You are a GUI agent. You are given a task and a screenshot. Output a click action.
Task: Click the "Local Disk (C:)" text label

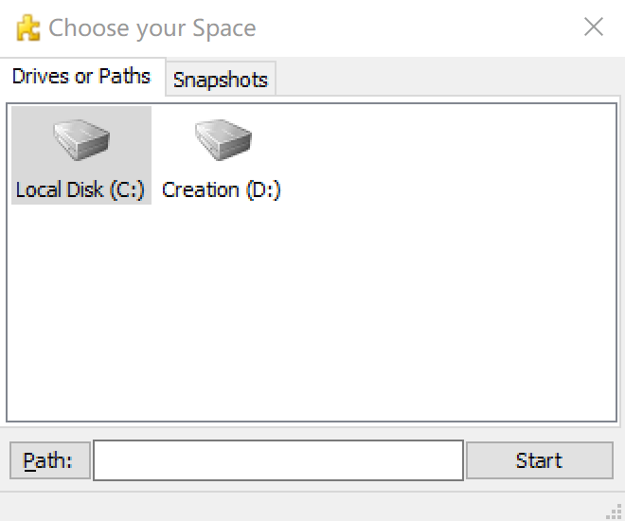(80, 189)
